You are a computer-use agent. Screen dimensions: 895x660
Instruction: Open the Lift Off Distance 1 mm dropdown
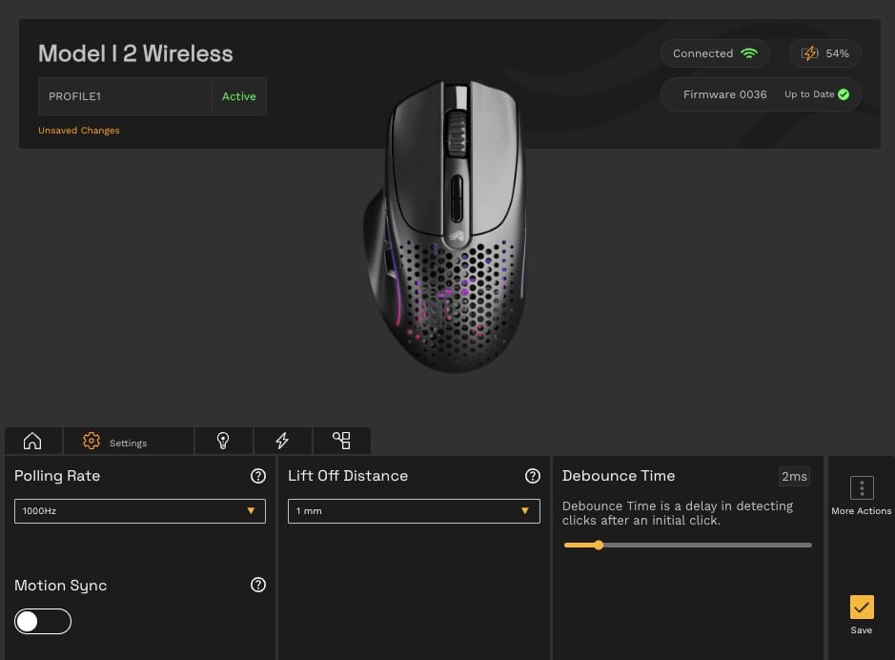414,511
